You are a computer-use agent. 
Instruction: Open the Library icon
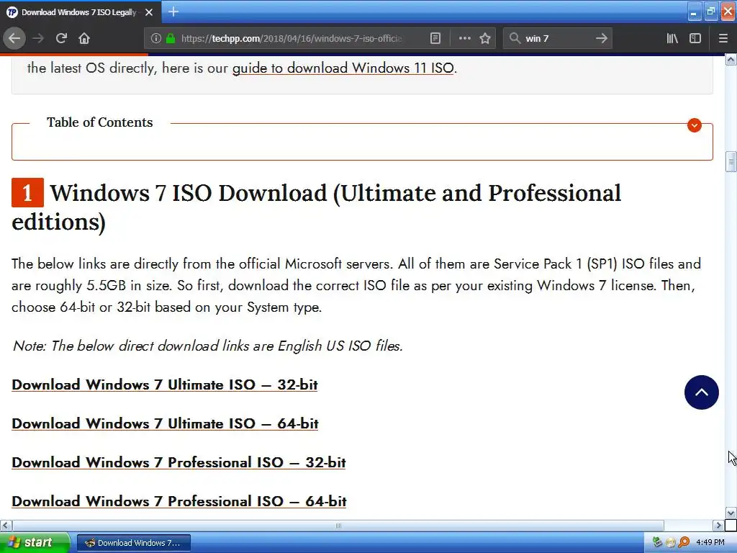672,38
